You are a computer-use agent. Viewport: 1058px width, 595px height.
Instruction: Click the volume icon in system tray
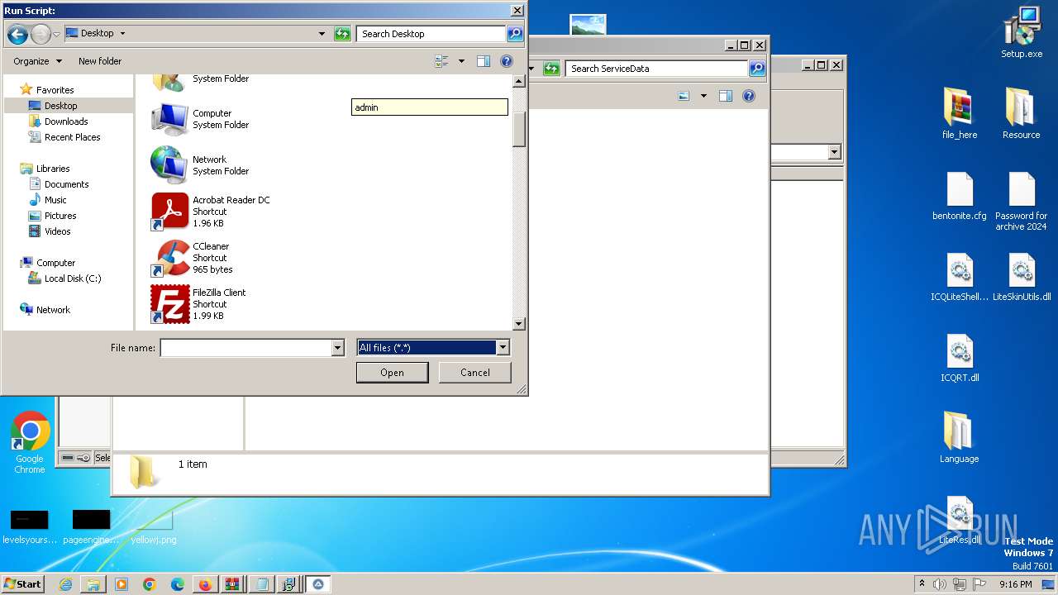(x=941, y=584)
